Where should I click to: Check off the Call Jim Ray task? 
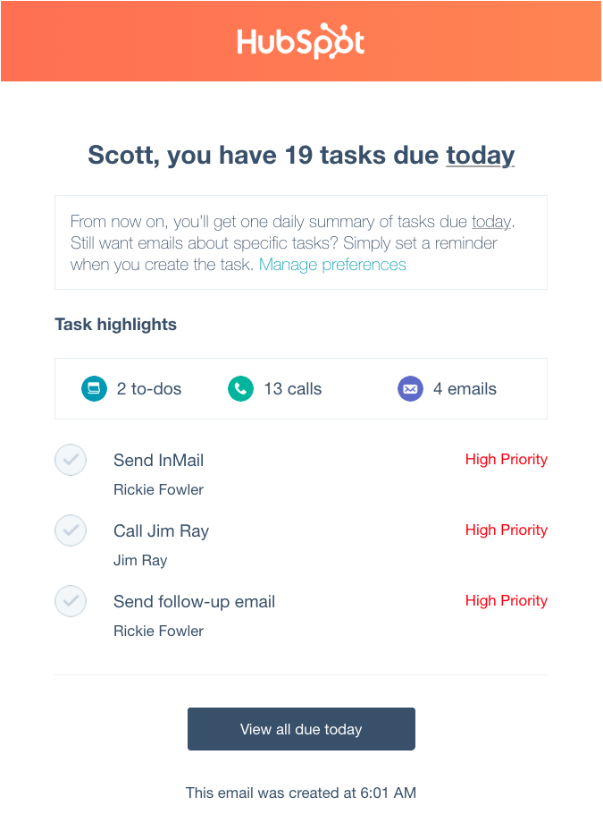tap(71, 530)
